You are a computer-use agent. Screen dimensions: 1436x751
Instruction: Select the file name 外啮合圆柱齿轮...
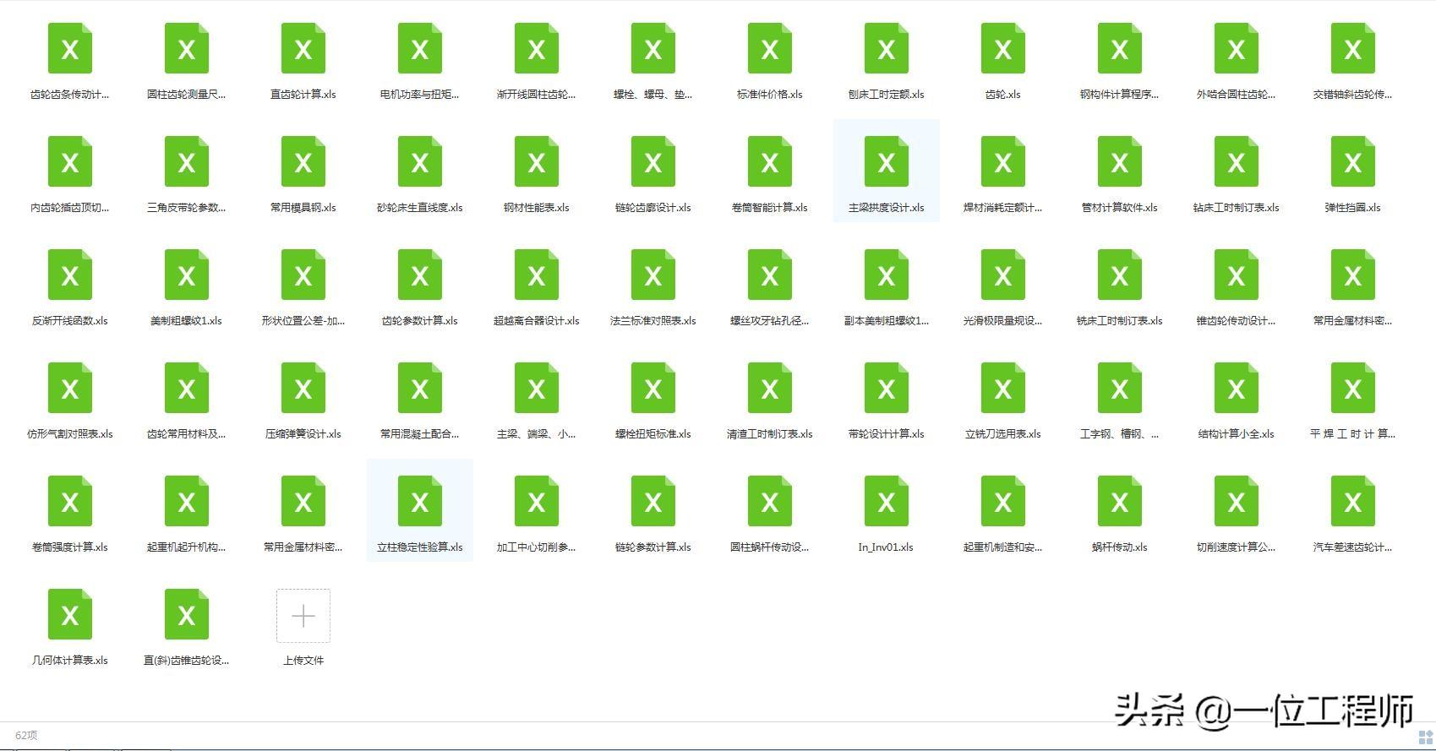tap(1237, 95)
